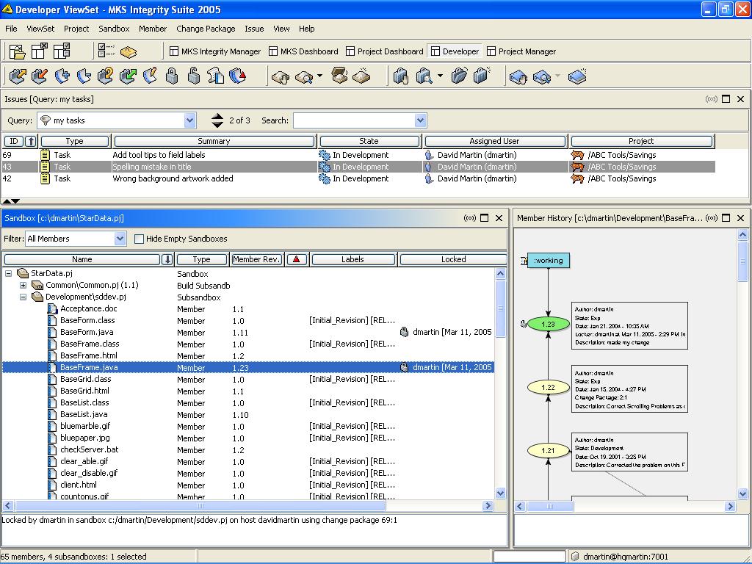This screenshot has width=752, height=564.
Task: Open the Filter 'All Members' dropdown
Action: [120, 239]
